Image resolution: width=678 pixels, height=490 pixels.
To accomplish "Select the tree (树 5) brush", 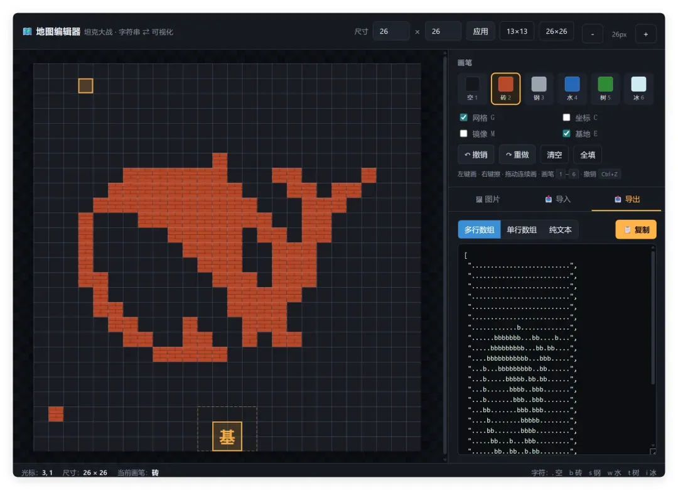I will 605,89.
